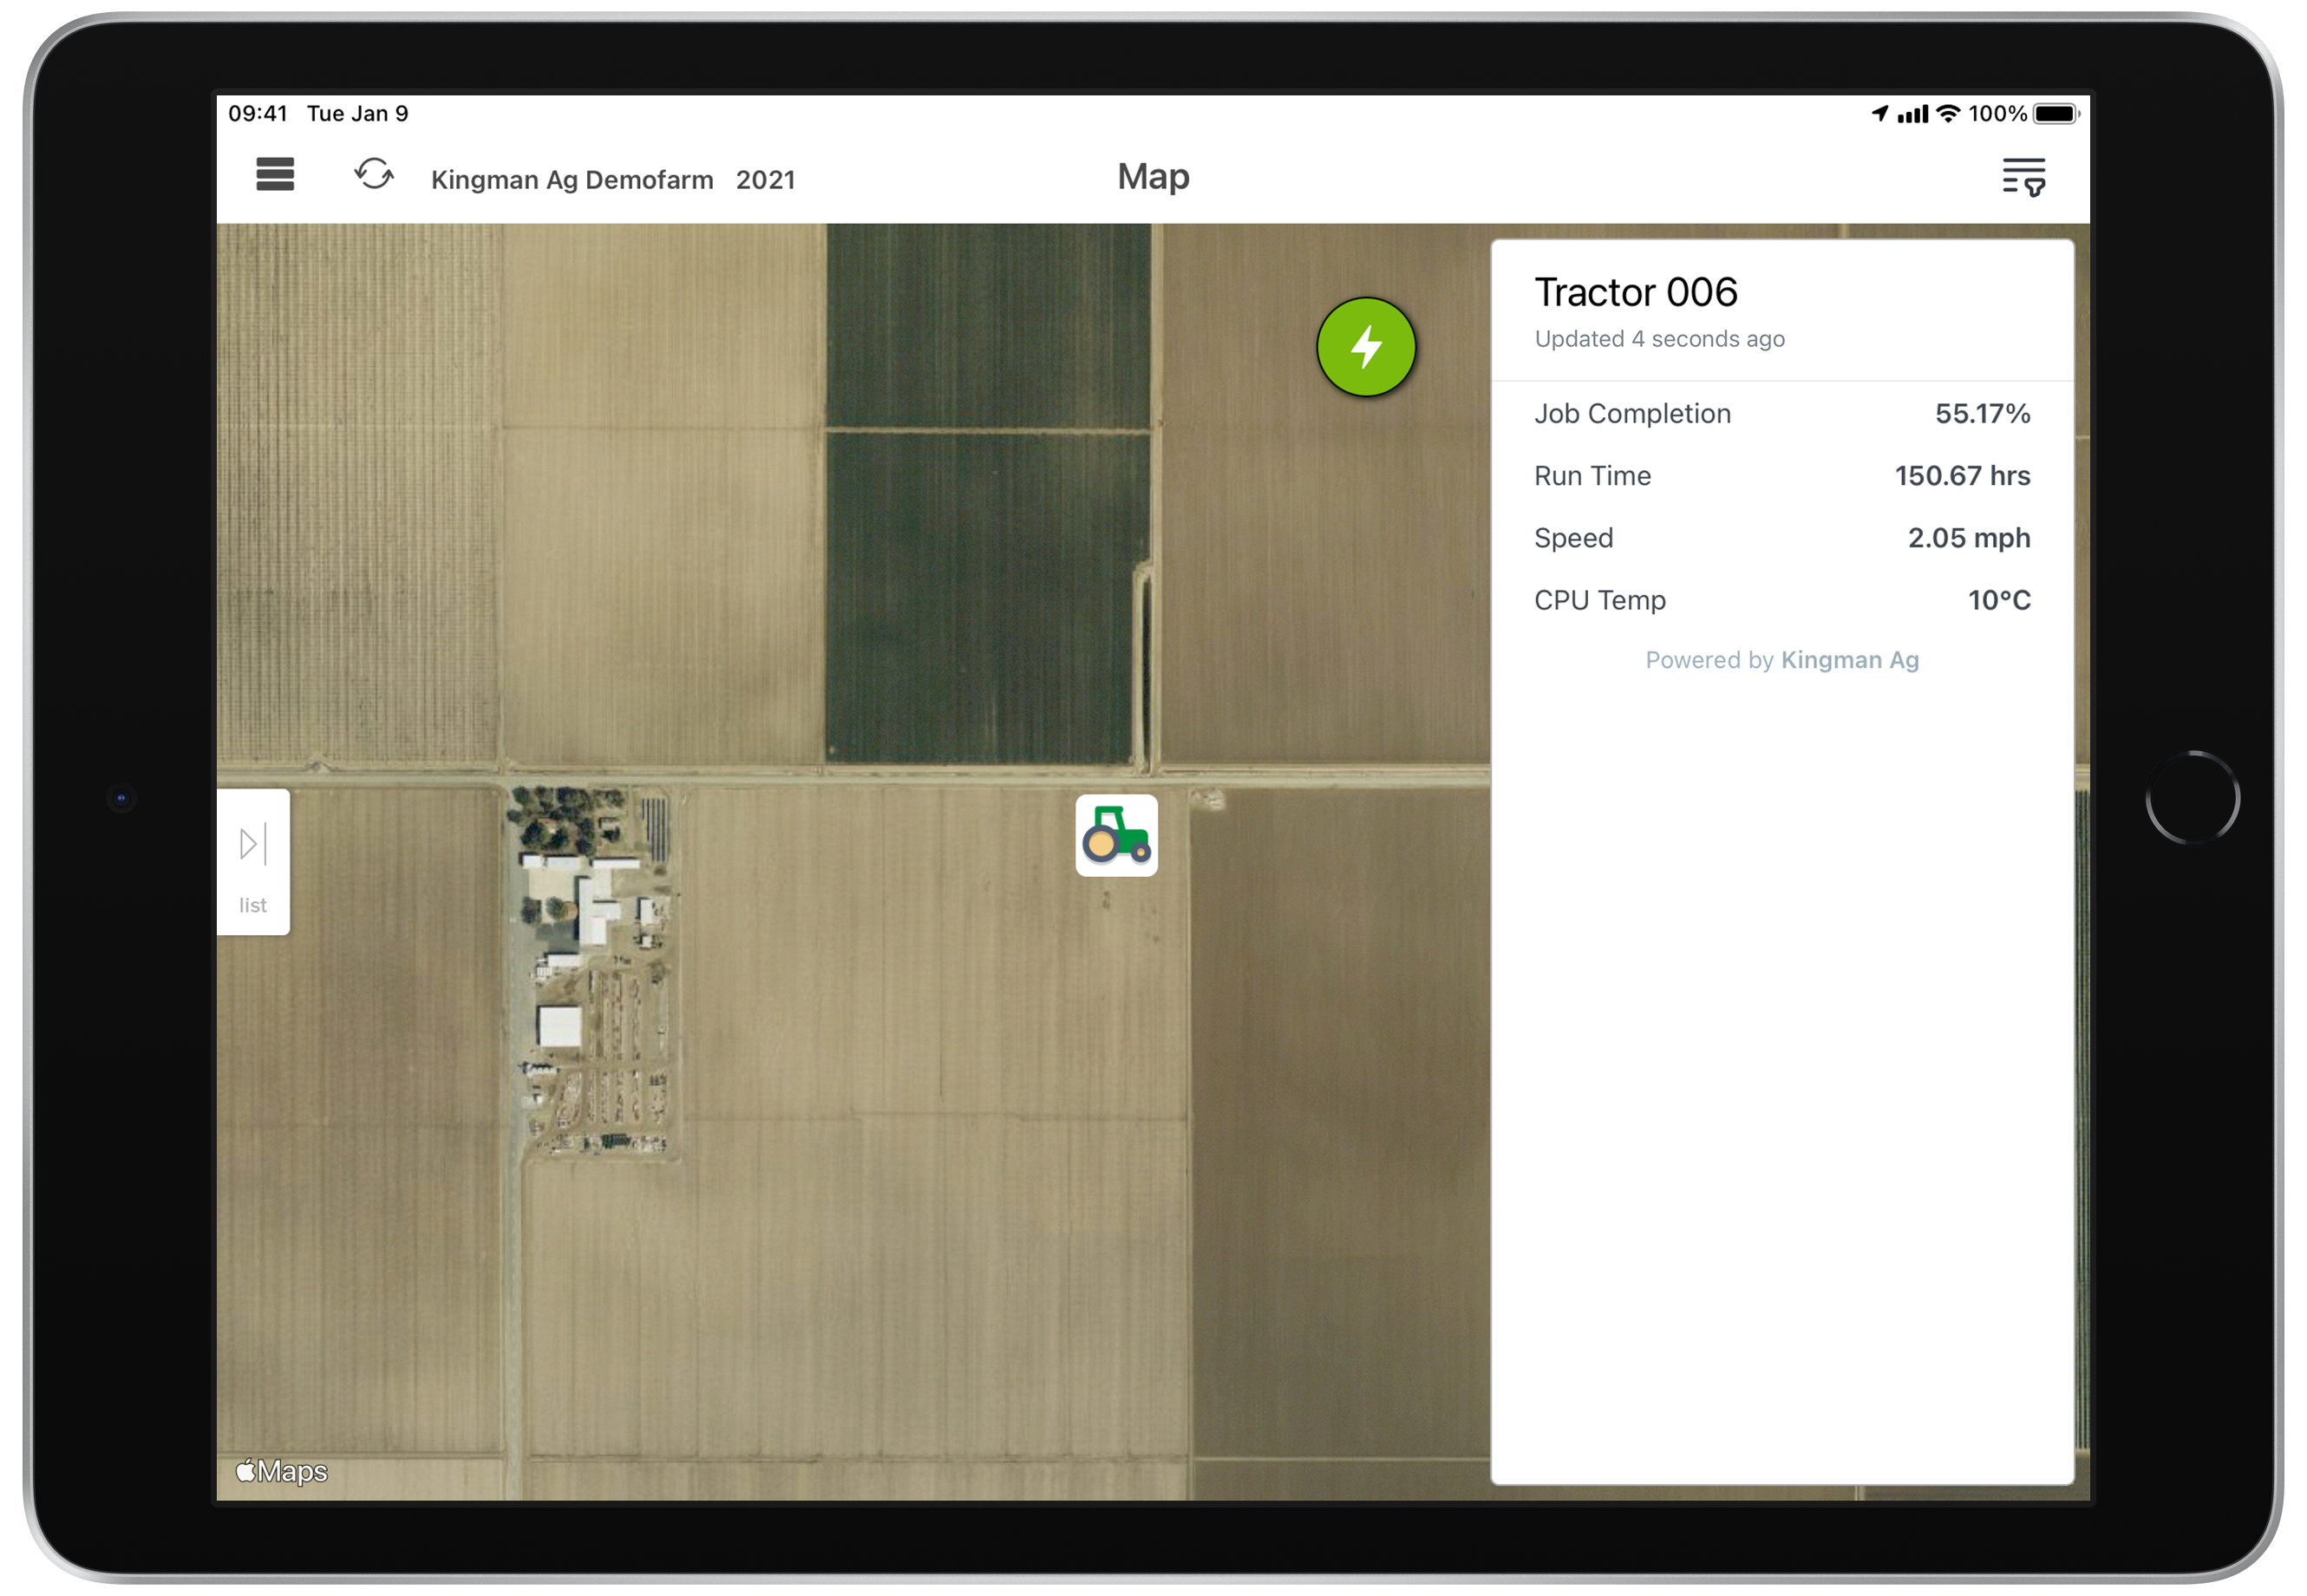The height and width of the screenshot is (1596, 2307).
Task: Tap the Apple Maps attribution logo
Action: (x=281, y=1471)
